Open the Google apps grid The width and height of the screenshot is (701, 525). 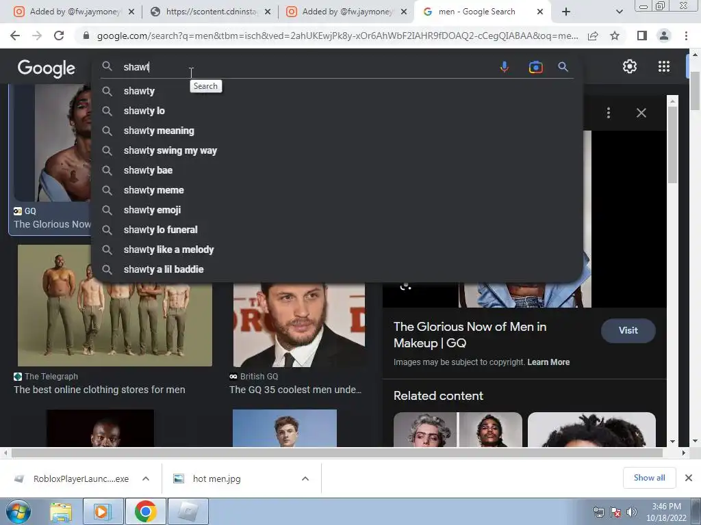(x=664, y=66)
